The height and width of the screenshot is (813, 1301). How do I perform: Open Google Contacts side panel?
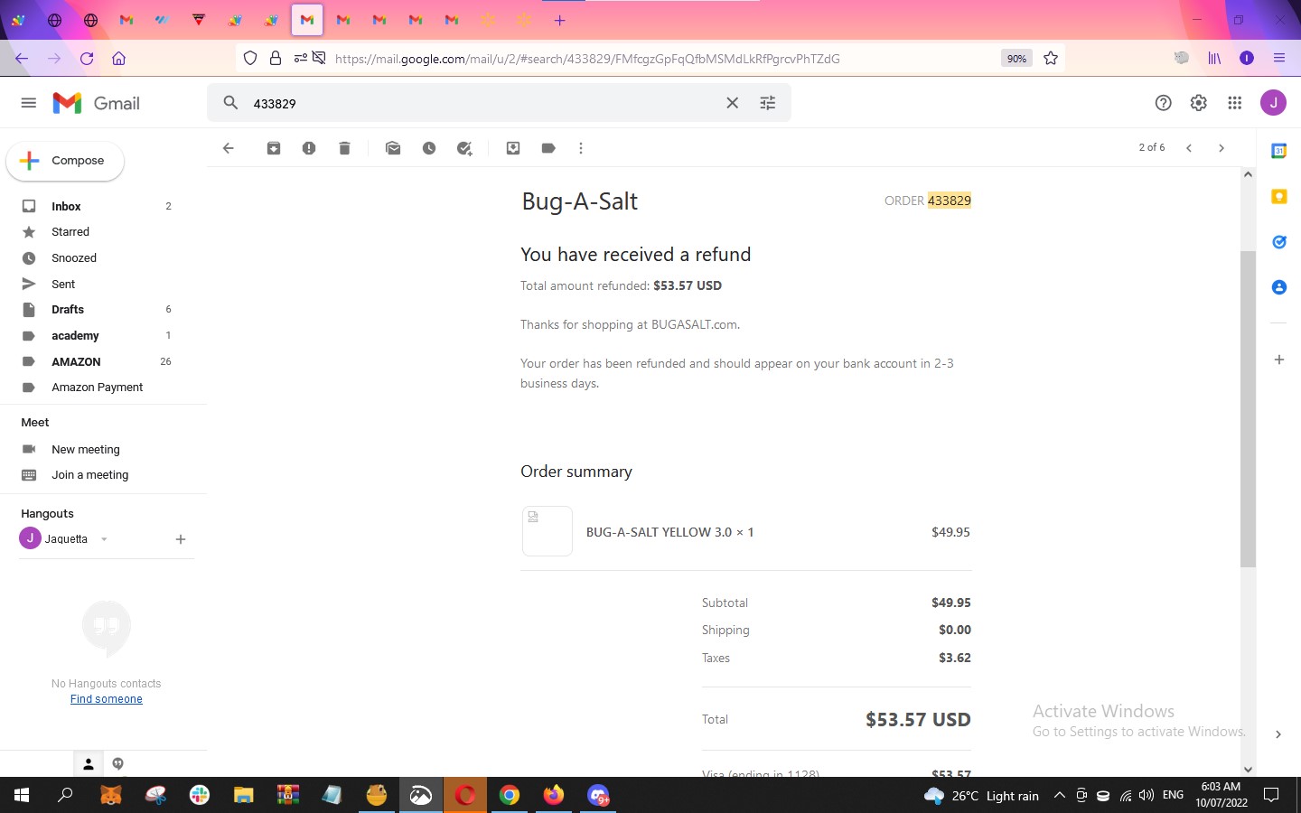click(x=1279, y=287)
